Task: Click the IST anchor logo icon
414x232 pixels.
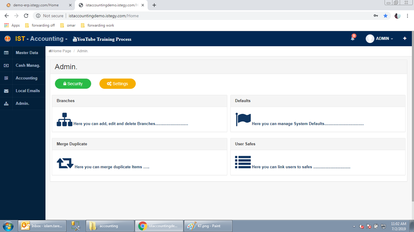Action: click(x=8, y=39)
